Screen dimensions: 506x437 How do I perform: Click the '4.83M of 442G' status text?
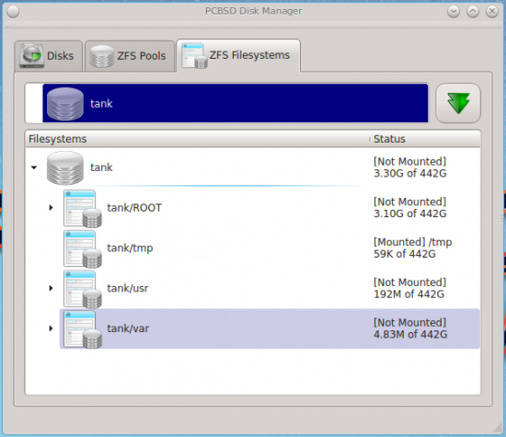tap(410, 334)
